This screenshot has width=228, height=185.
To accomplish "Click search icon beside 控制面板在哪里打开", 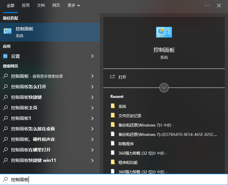I will [5, 150].
